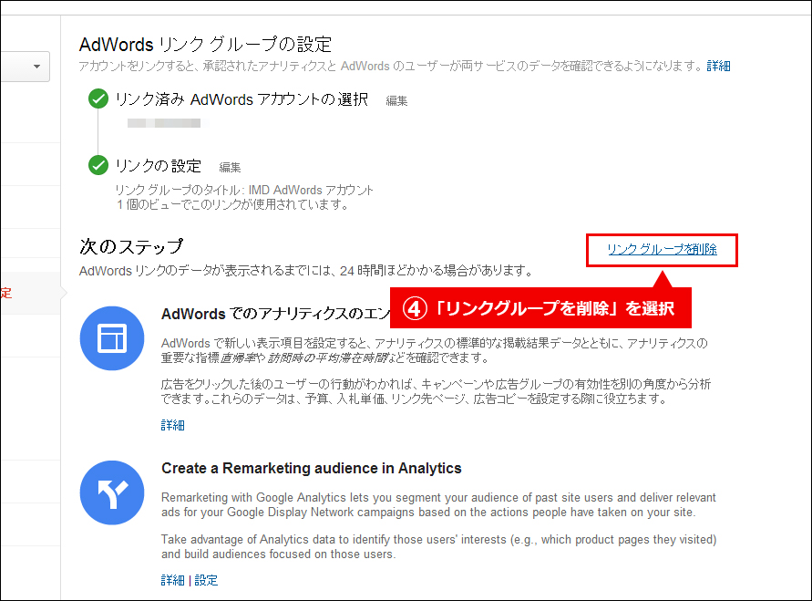Open the dropdown arrow in left sidebar
The height and width of the screenshot is (601, 812).
(36, 67)
